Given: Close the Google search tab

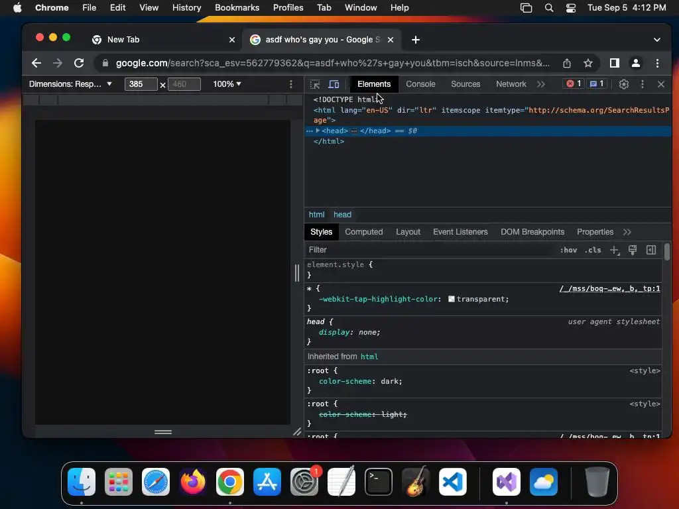Looking at the screenshot, I should click(391, 40).
